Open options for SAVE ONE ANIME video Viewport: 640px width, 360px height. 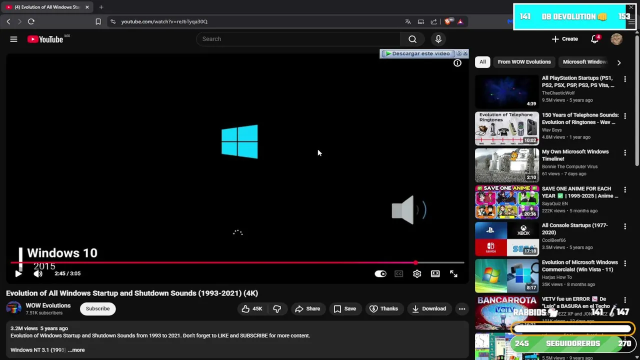point(624,189)
